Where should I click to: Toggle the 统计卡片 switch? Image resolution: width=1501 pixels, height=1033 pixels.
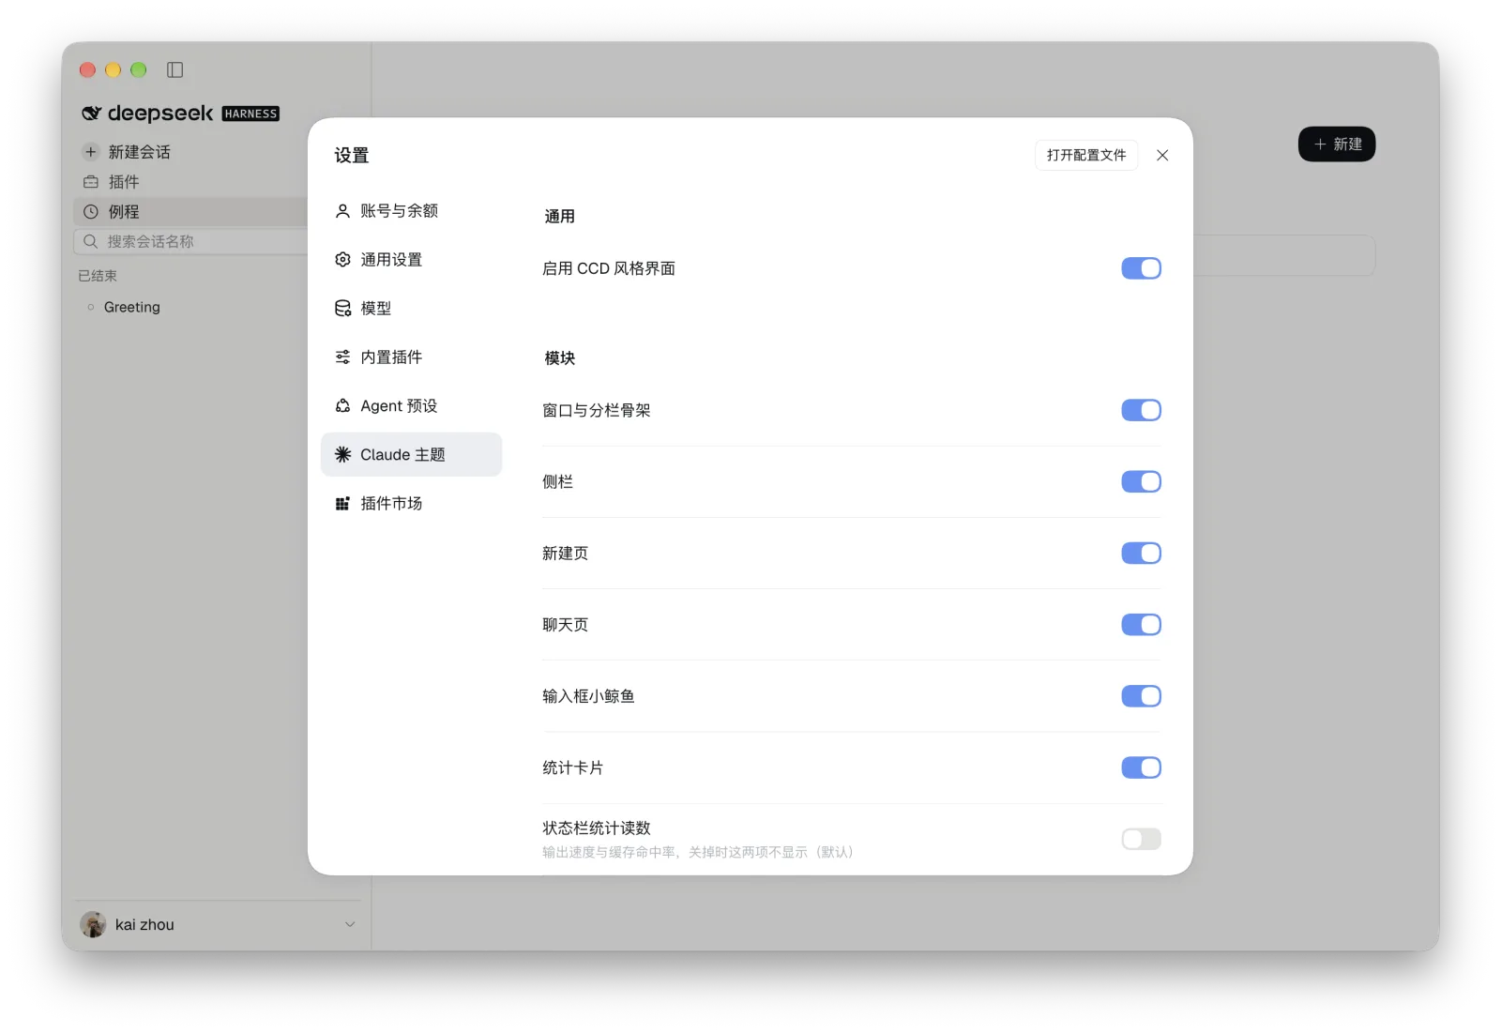click(x=1141, y=767)
